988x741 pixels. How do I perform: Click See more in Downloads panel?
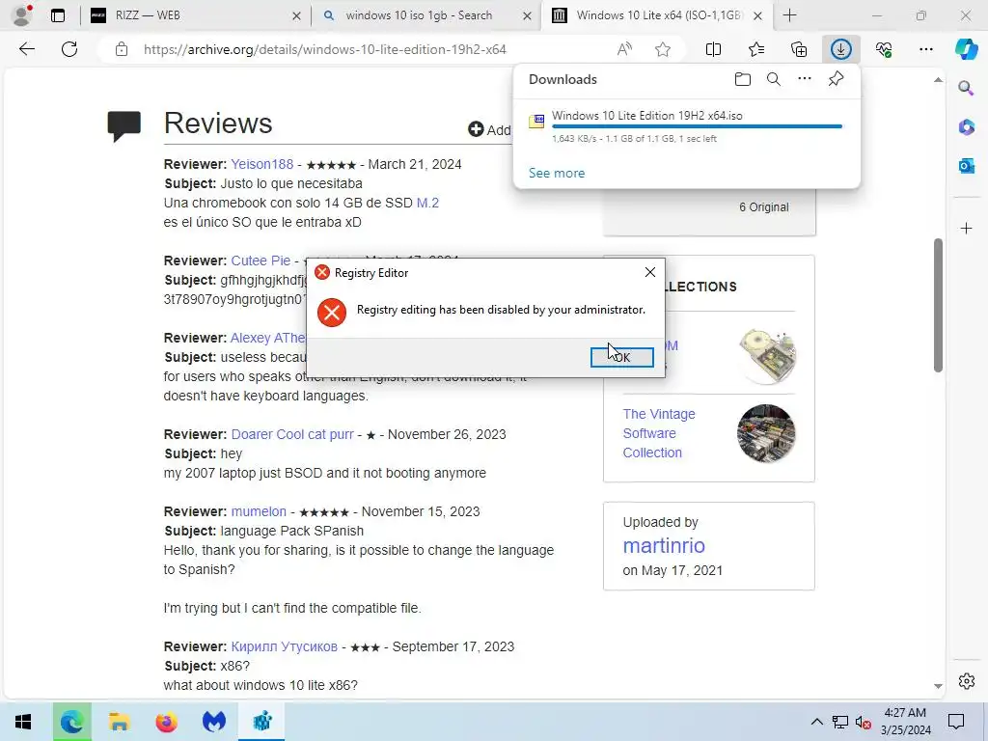pos(557,173)
